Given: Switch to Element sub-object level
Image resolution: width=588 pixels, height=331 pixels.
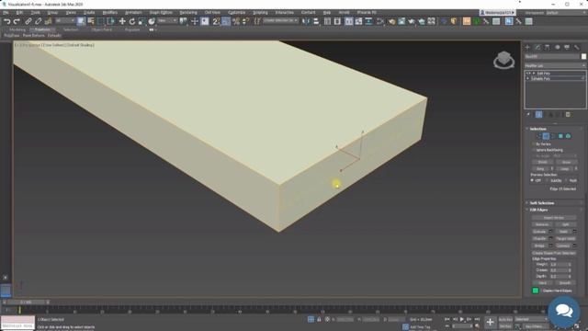Looking at the screenshot, I should tap(568, 136).
